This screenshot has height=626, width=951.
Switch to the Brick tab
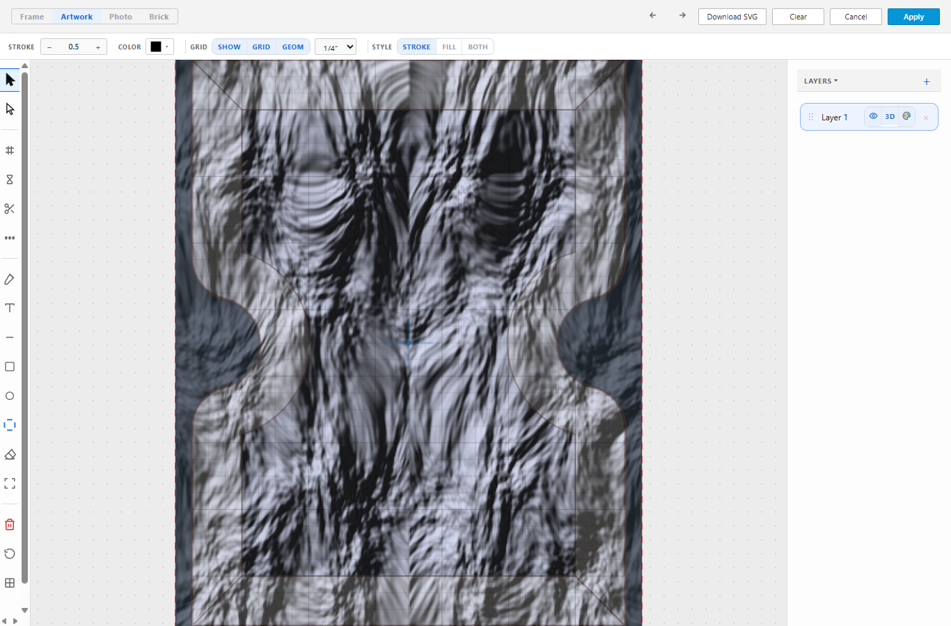pos(159,17)
